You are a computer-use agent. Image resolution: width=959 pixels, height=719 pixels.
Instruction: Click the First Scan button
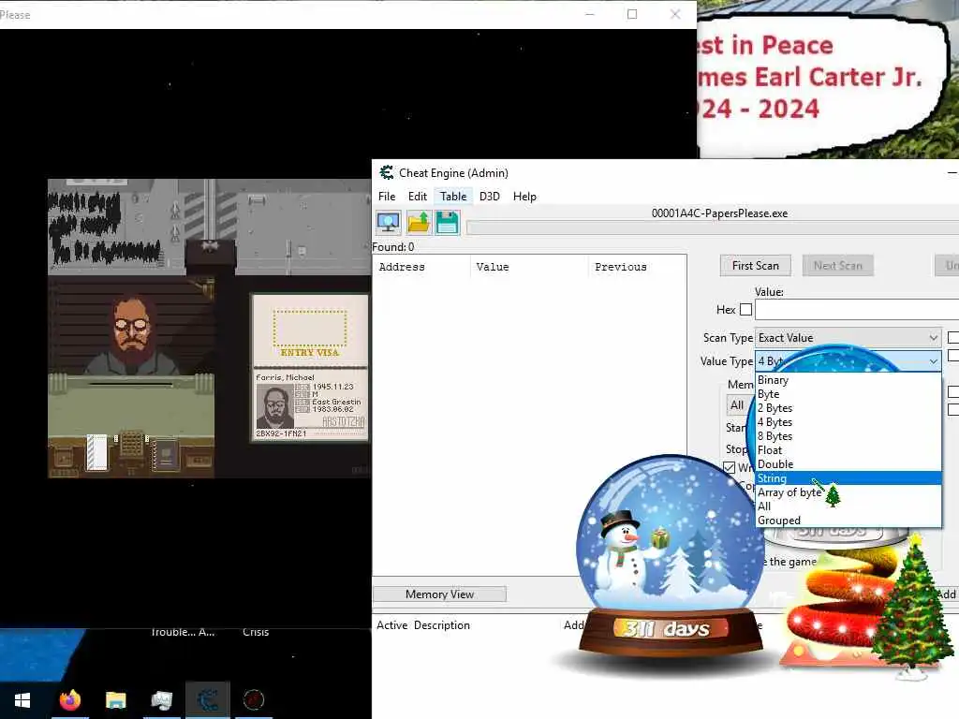pyautogui.click(x=756, y=266)
